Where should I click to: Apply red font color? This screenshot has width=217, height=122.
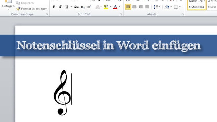[x=115, y=7]
